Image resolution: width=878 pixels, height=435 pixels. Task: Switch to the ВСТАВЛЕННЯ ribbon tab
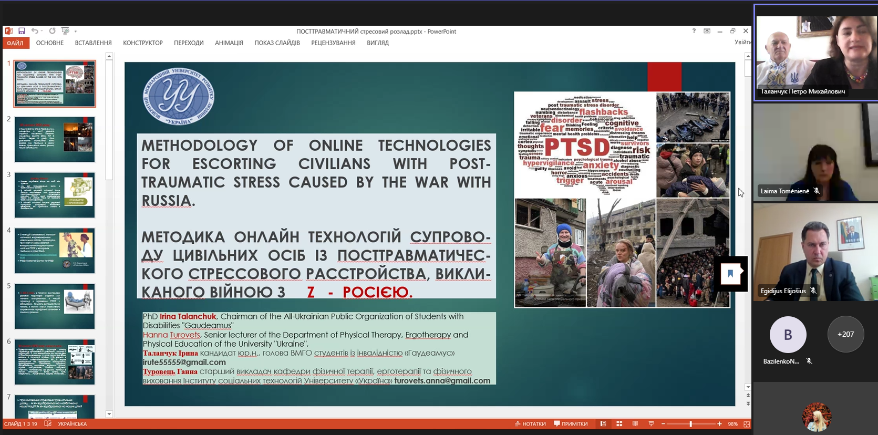[x=93, y=43]
